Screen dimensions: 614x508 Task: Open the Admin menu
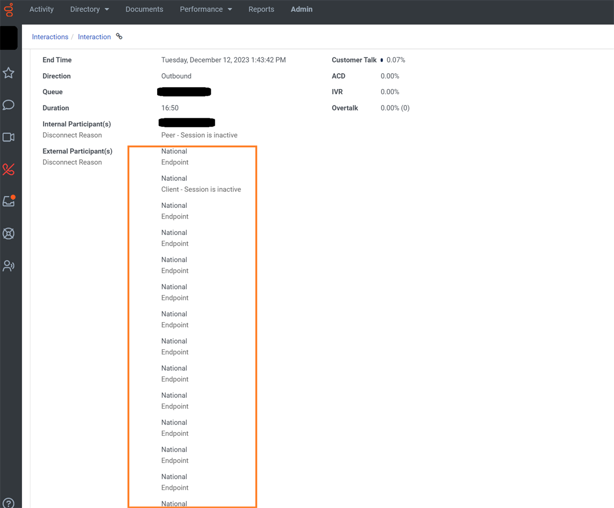[301, 9]
